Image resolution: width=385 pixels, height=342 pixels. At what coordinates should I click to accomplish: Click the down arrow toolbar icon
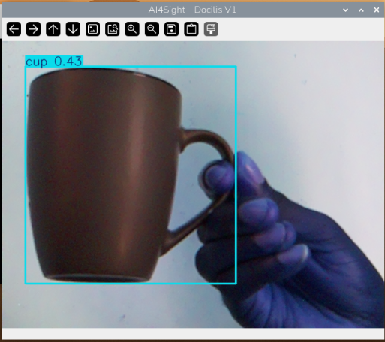click(73, 29)
